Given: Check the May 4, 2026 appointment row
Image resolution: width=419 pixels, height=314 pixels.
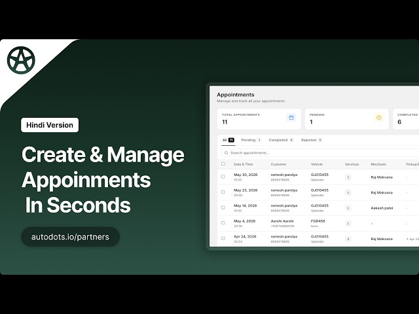Looking at the screenshot, I should click(223, 223).
